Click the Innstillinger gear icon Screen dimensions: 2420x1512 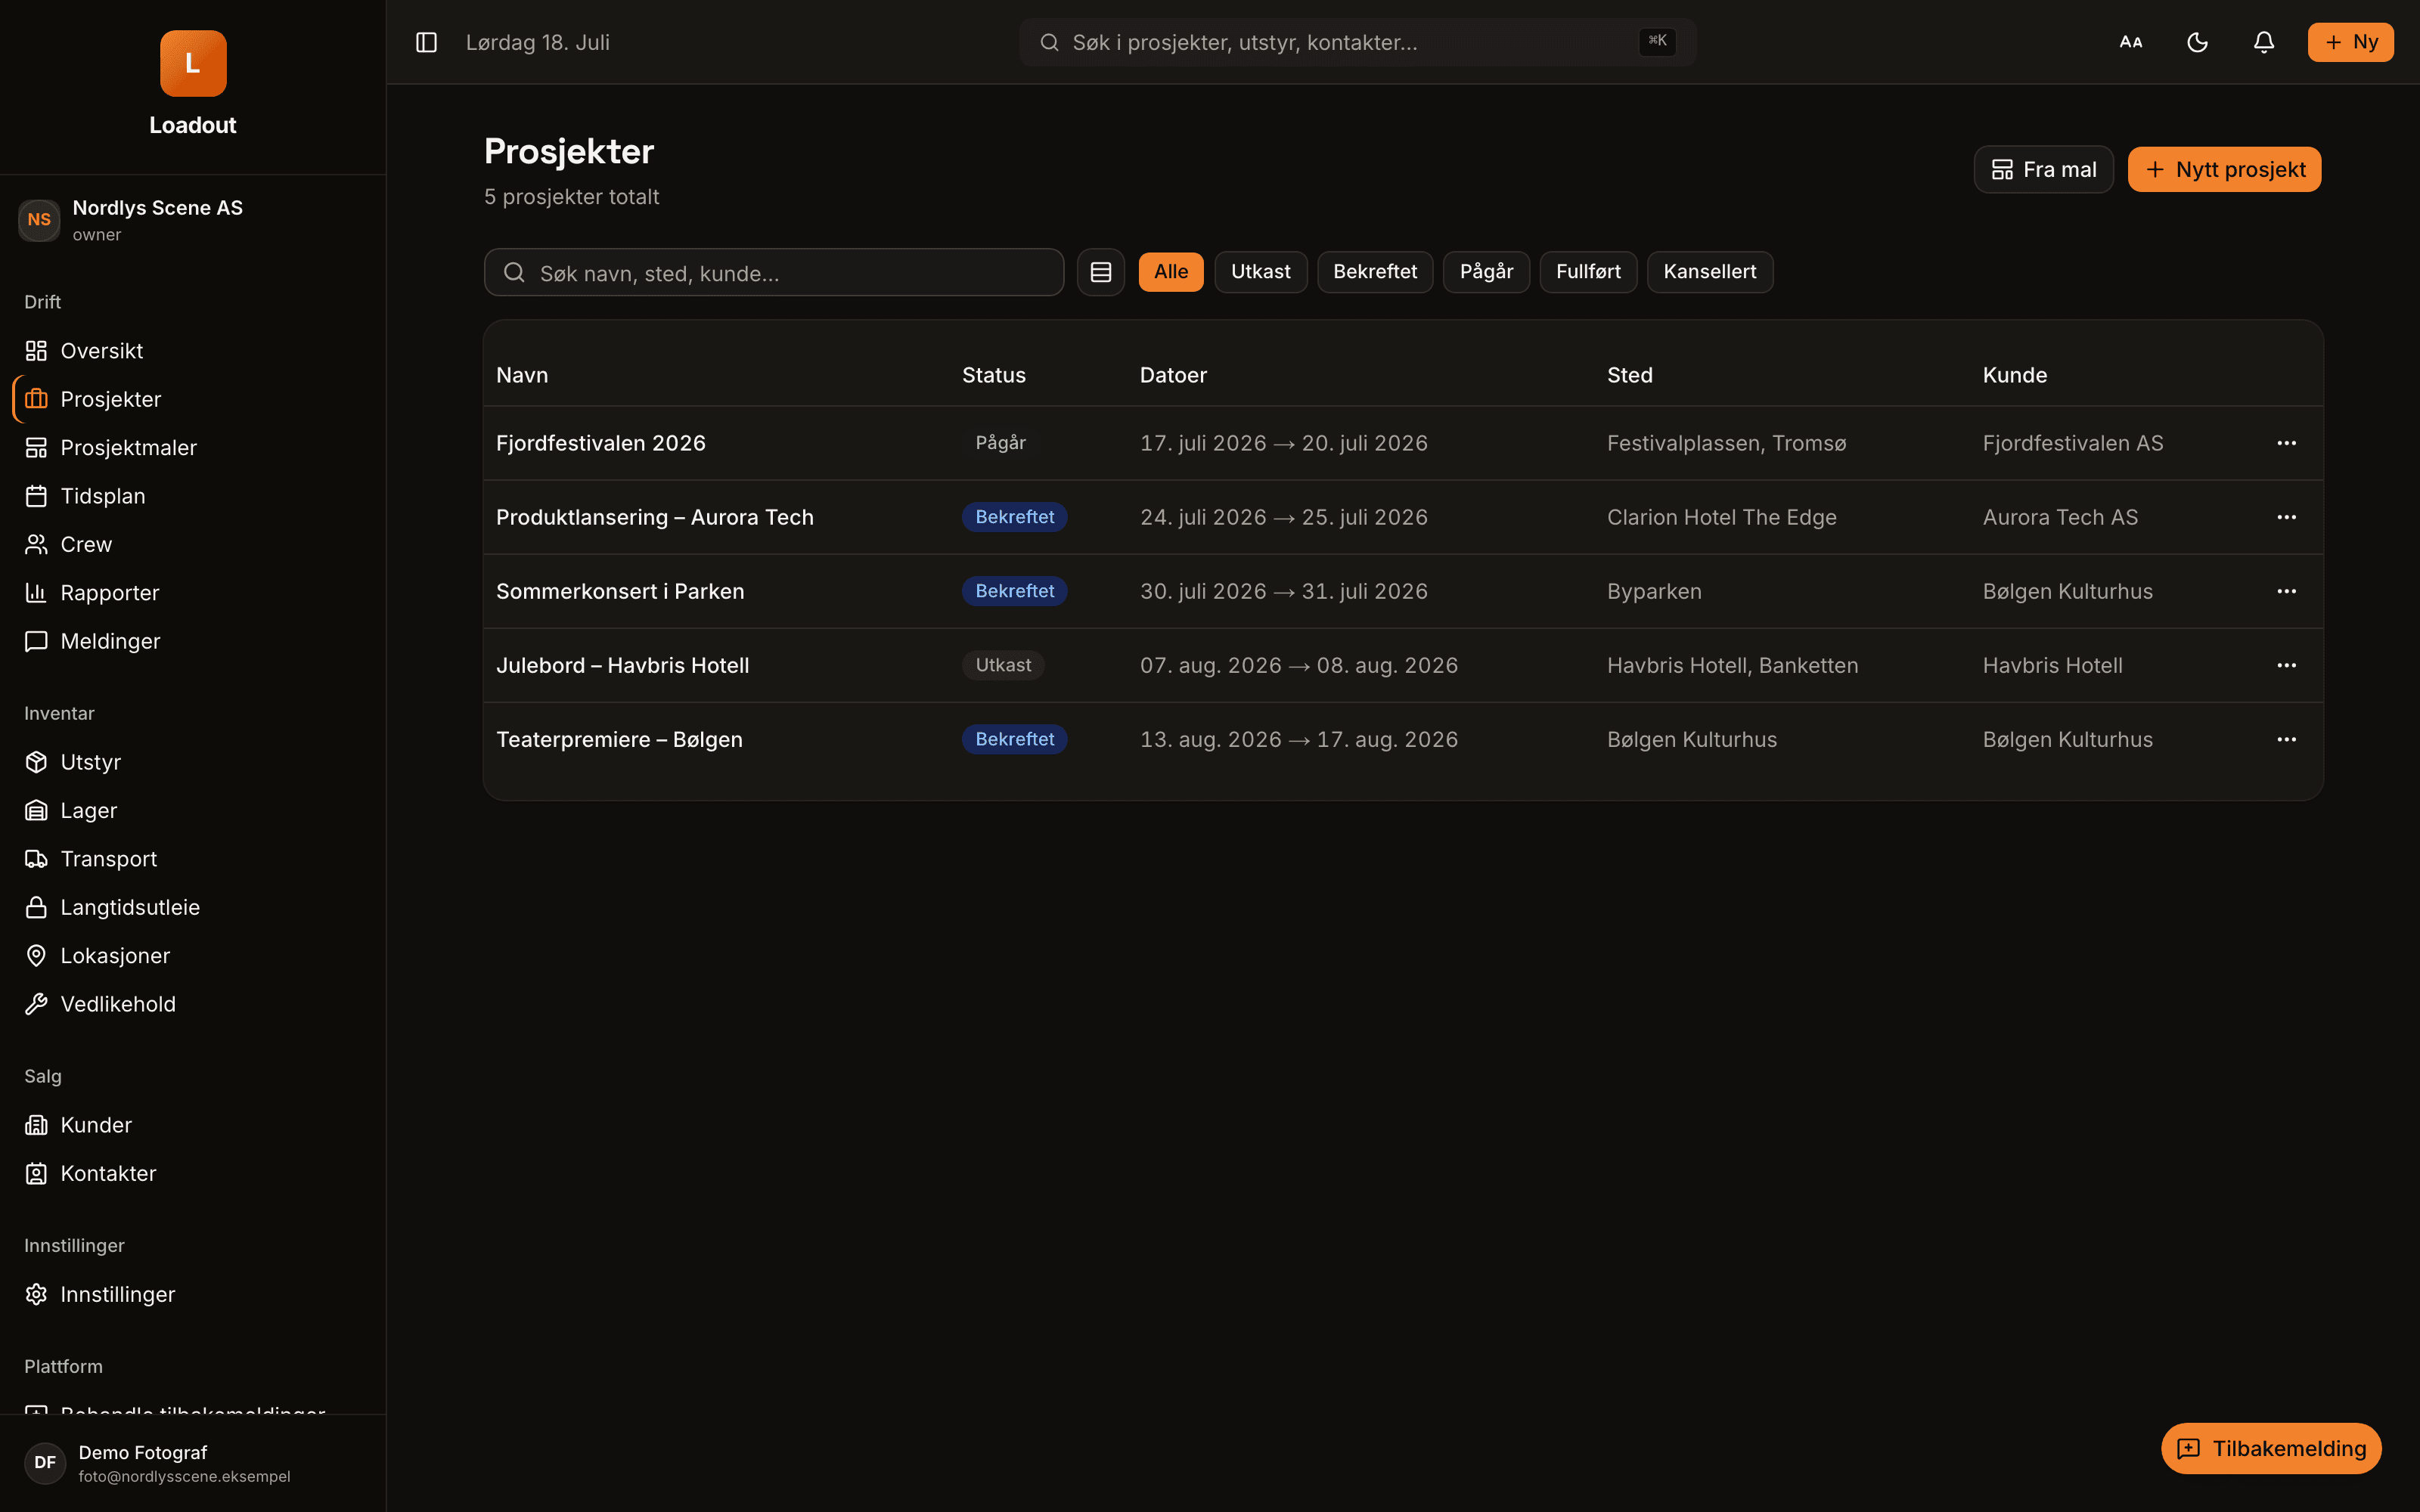(x=36, y=1294)
